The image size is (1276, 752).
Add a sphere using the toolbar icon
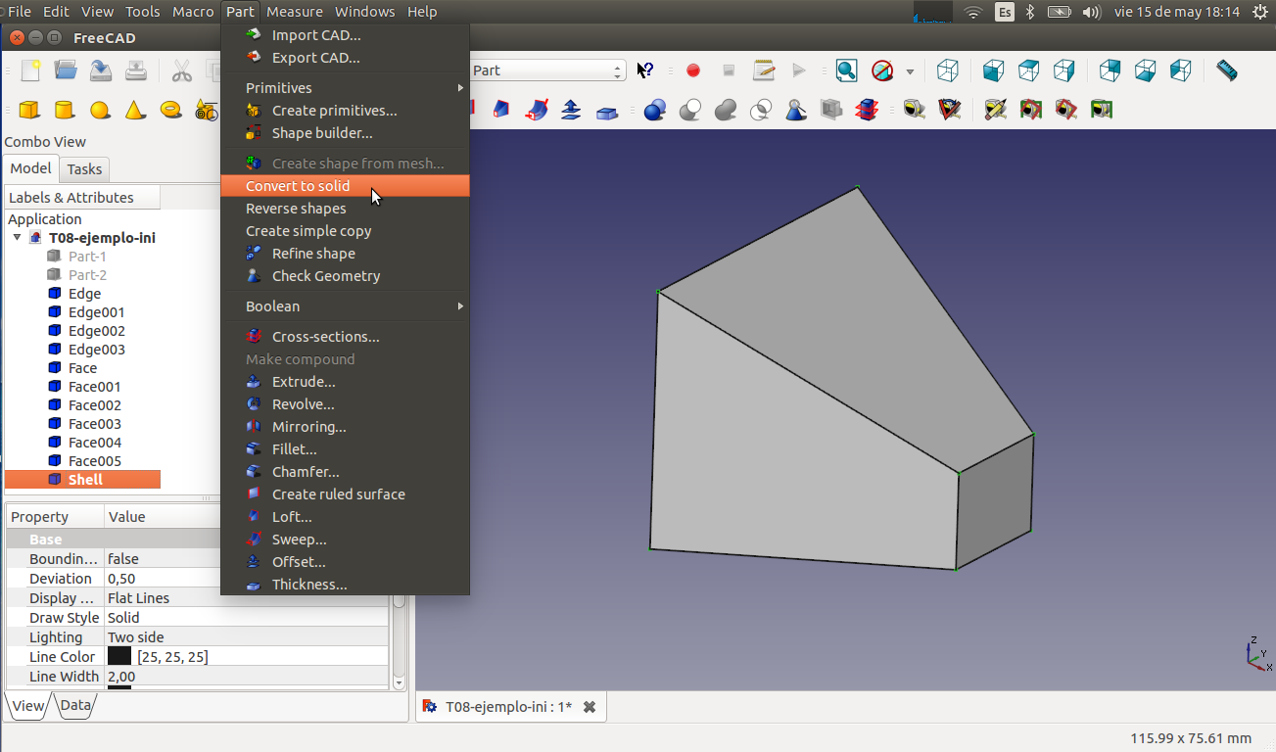pos(100,110)
